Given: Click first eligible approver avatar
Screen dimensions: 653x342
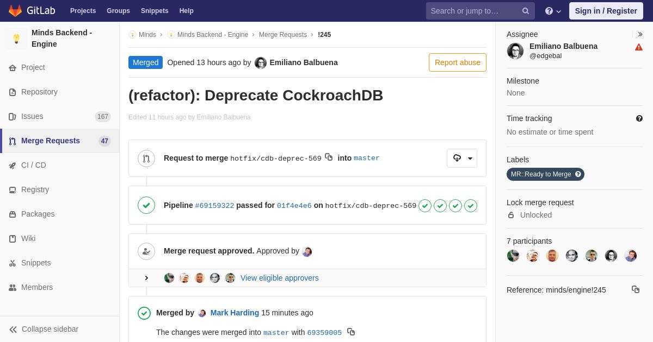Looking at the screenshot, I should click(x=169, y=278).
